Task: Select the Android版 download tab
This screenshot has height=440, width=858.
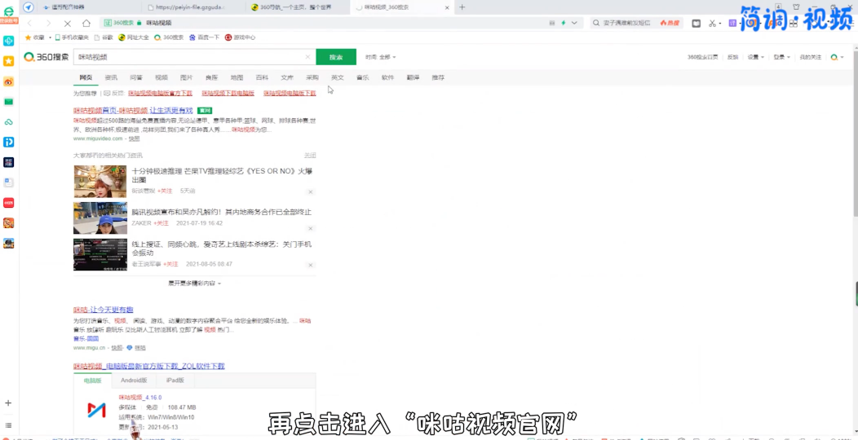Action: tap(134, 381)
